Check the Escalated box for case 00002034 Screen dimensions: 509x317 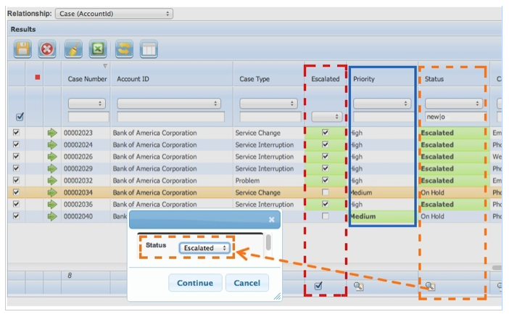pos(326,192)
